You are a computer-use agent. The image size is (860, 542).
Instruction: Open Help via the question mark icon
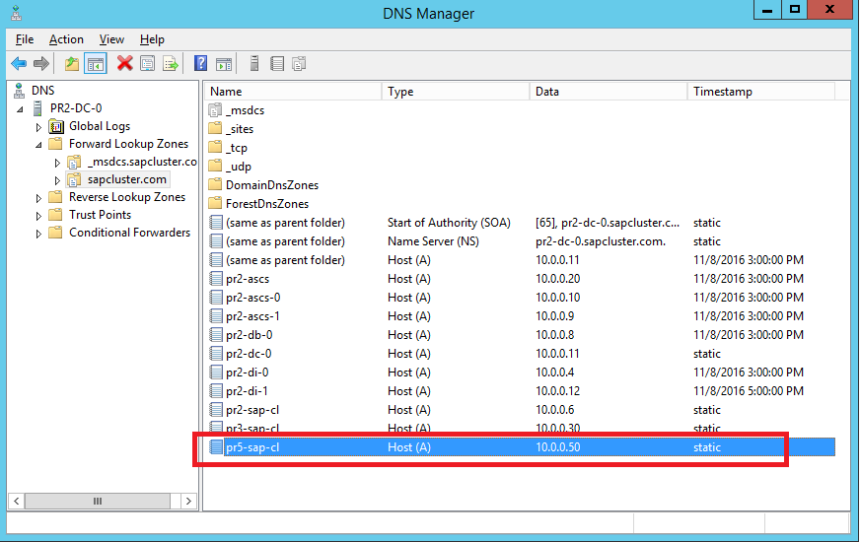click(201, 64)
